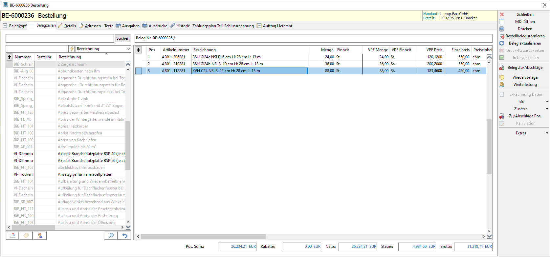Click the Rabatte field showing 0,00 EUR

pos(302,247)
